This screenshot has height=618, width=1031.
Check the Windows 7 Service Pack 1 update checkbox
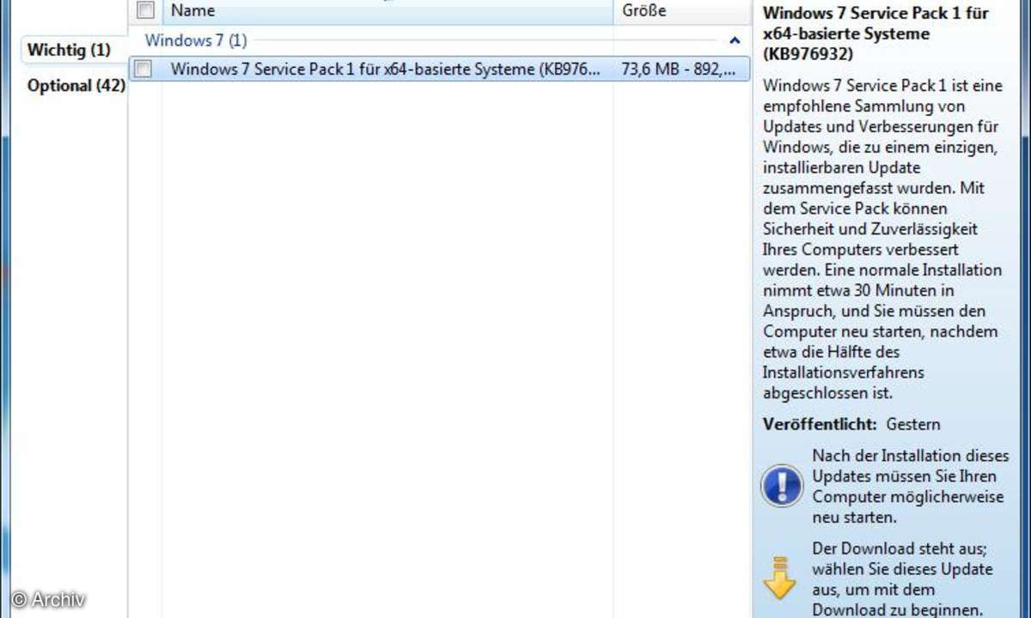point(143,70)
